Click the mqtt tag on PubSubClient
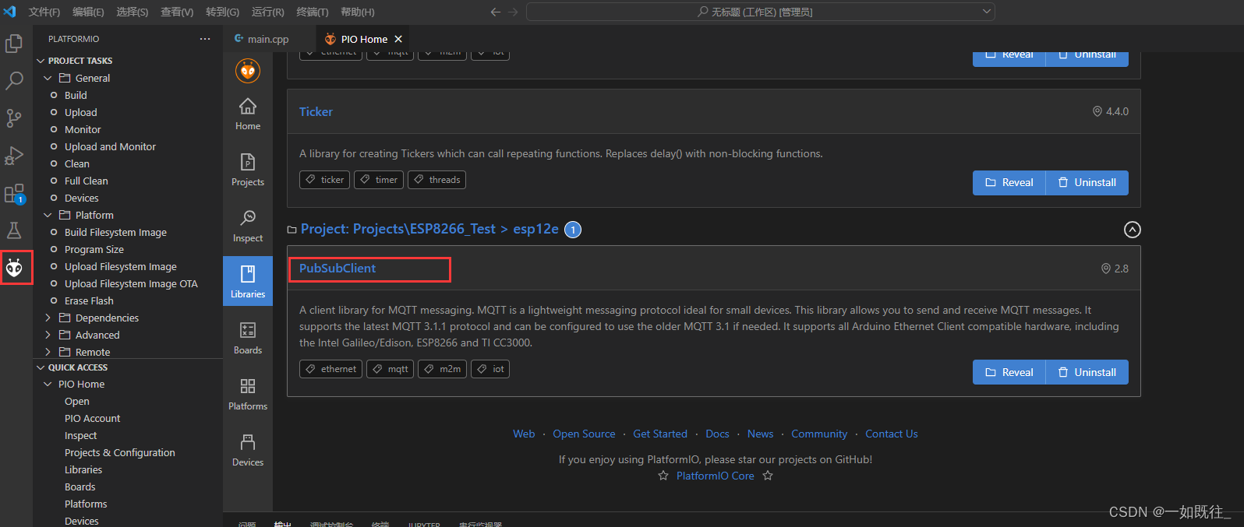The height and width of the screenshot is (527, 1244). tap(390, 369)
